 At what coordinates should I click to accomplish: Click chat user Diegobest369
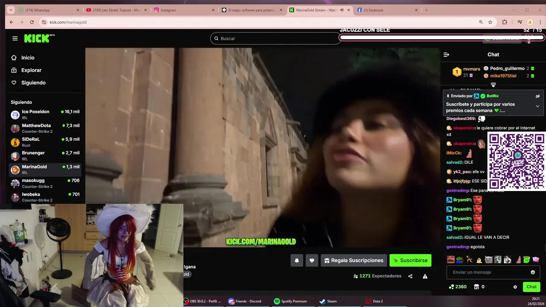[461, 119]
